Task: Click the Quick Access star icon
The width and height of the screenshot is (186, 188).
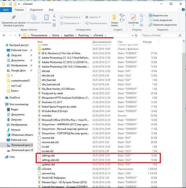Action: point(7,45)
